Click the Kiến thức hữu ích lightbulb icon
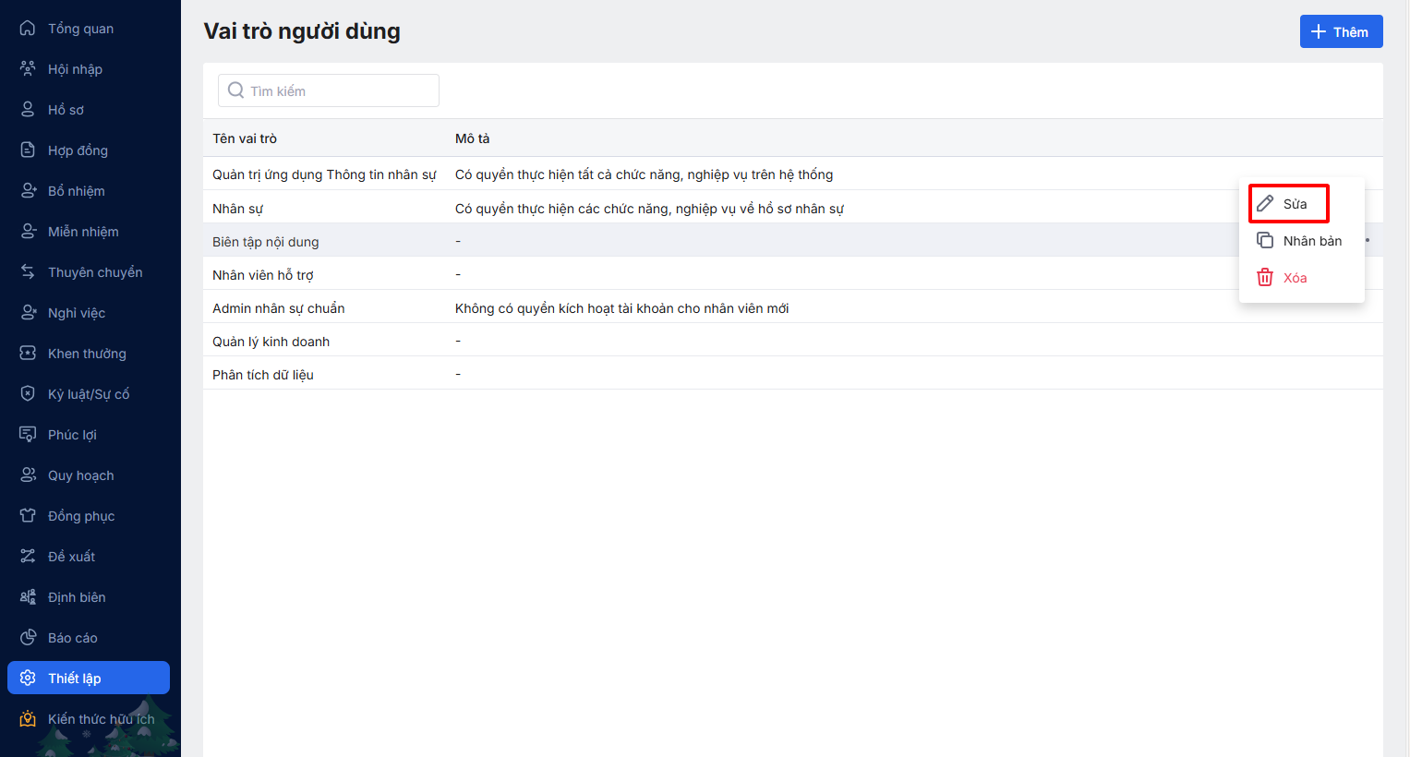The image size is (1410, 757). [x=28, y=719]
